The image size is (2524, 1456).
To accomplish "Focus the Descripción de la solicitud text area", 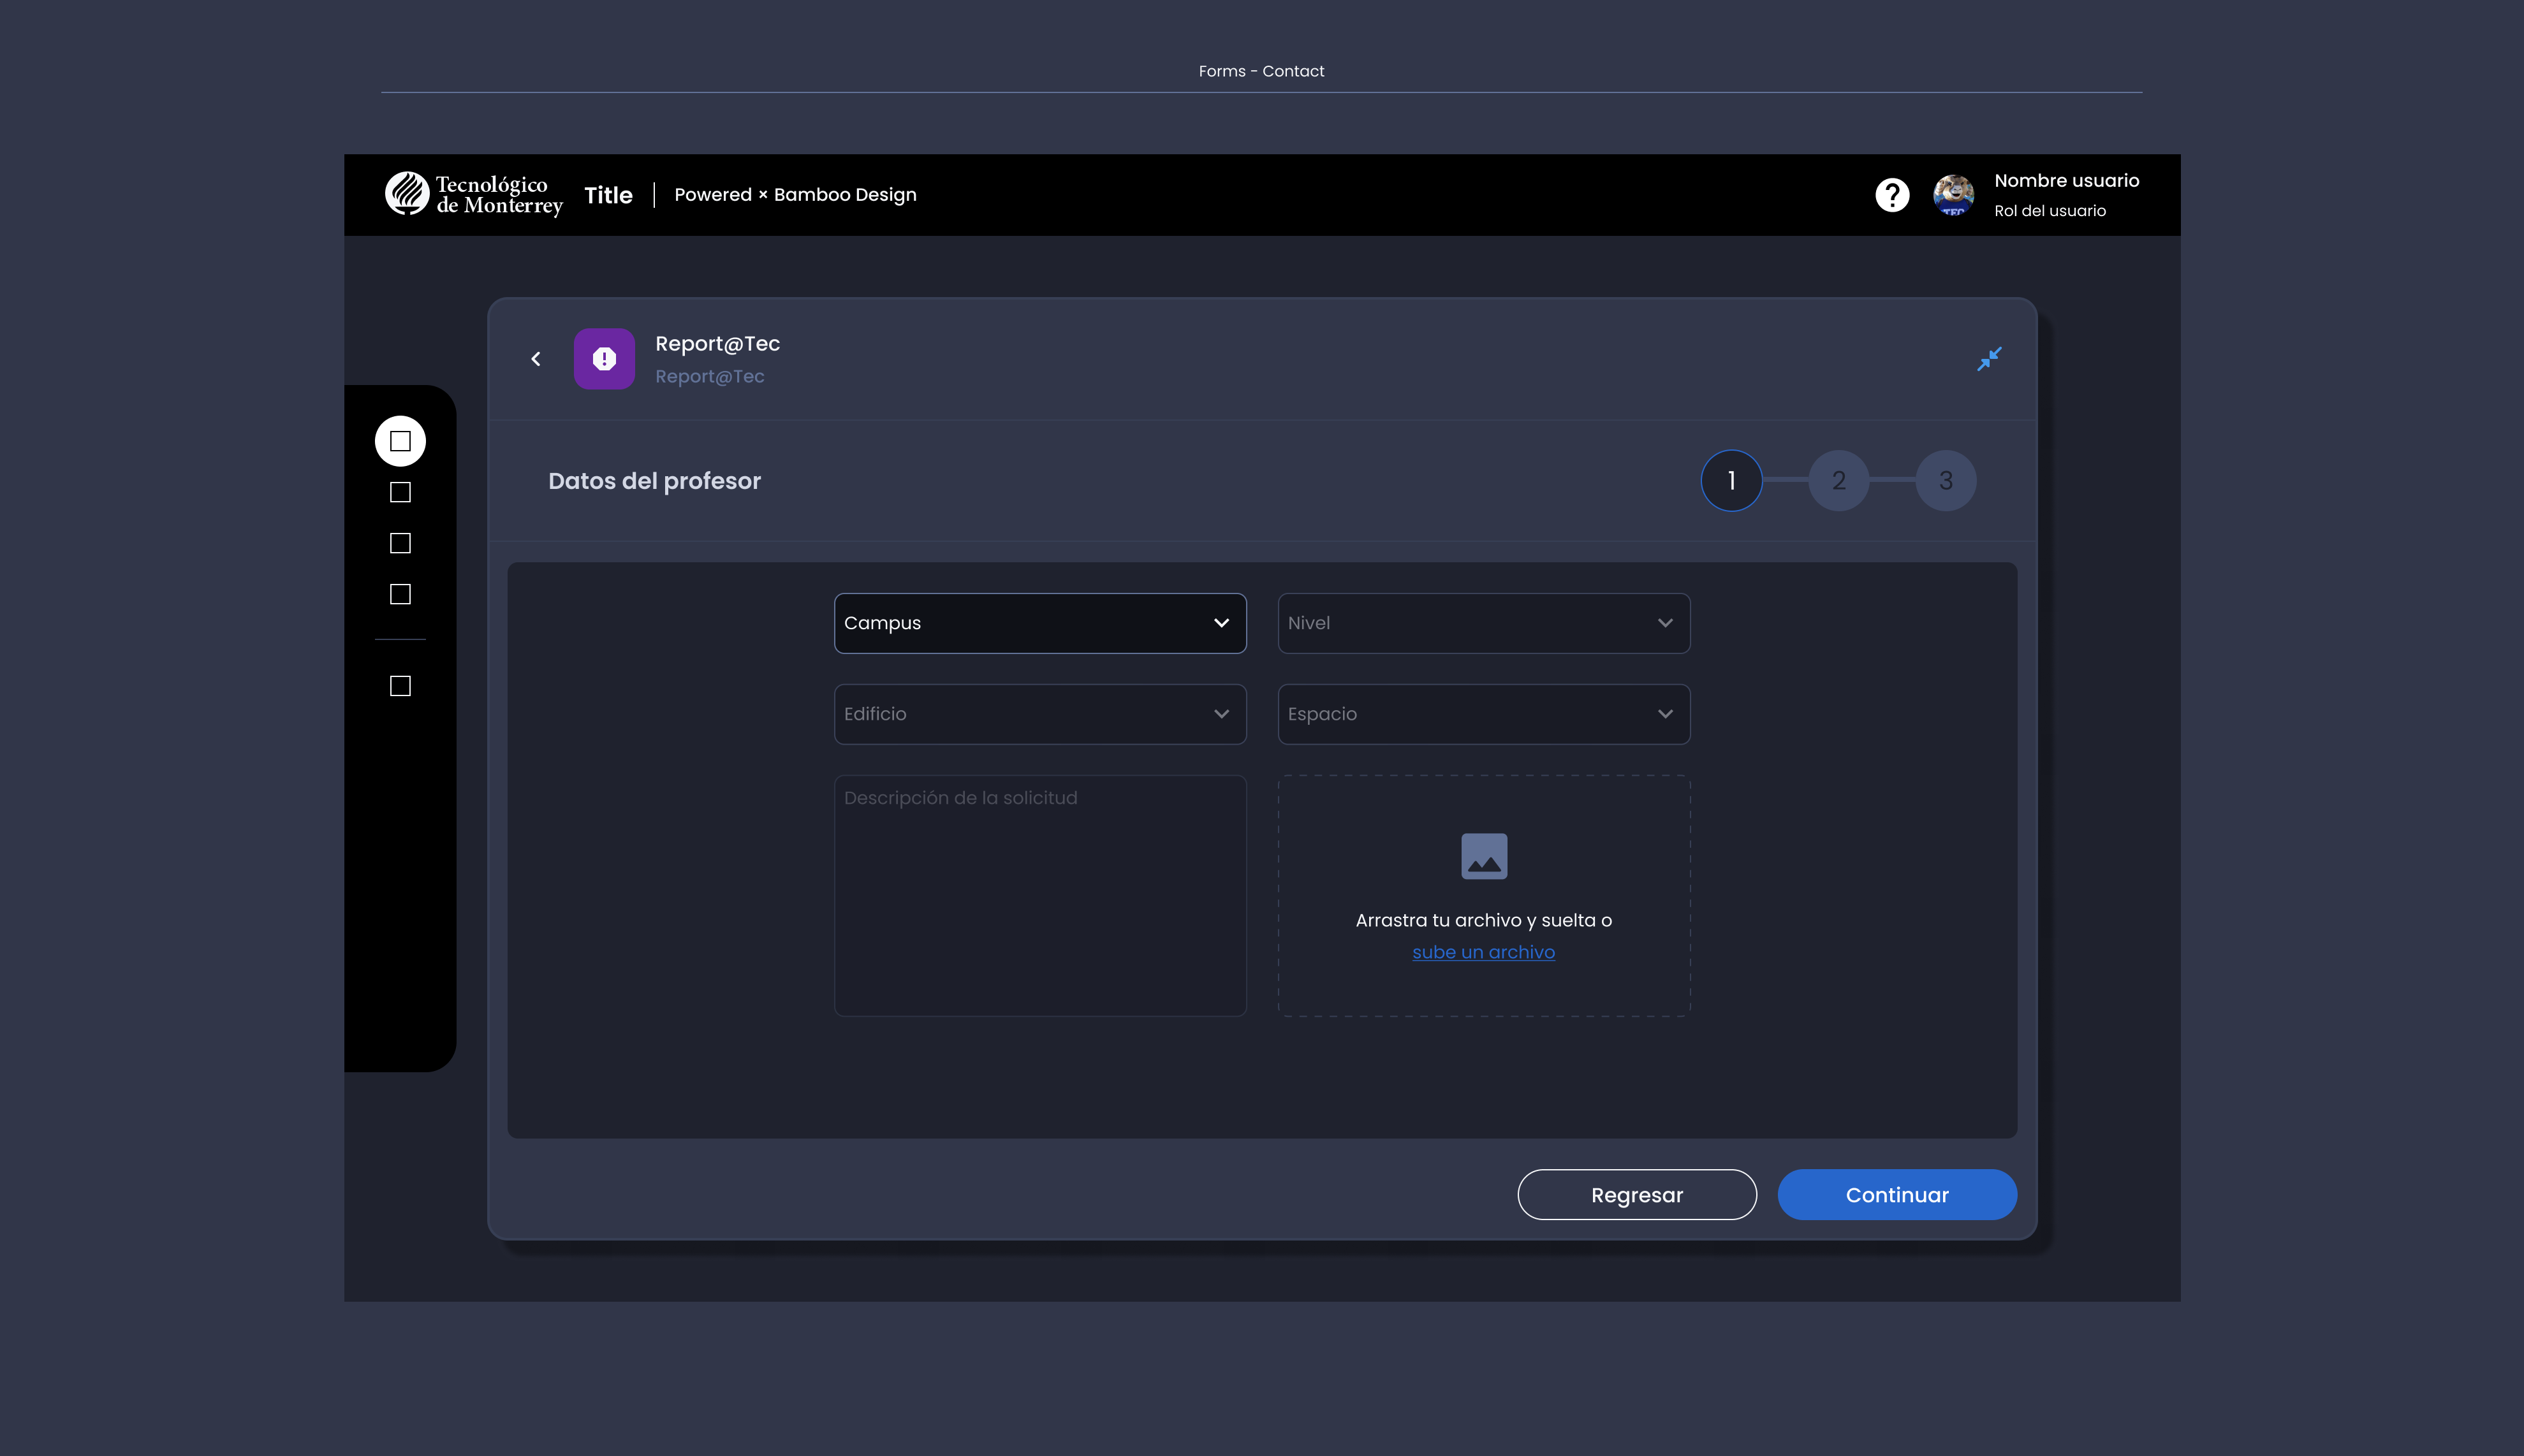I will 1040,895.
